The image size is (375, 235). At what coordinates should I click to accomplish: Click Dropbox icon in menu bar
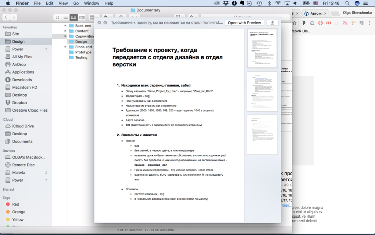pos(226,3)
